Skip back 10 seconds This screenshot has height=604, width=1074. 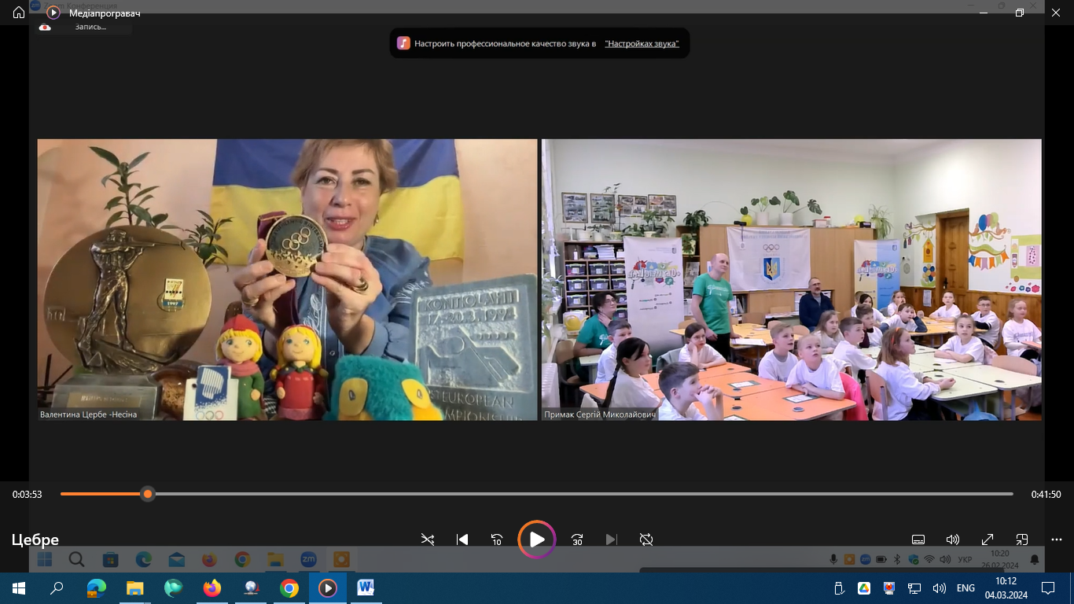497,540
